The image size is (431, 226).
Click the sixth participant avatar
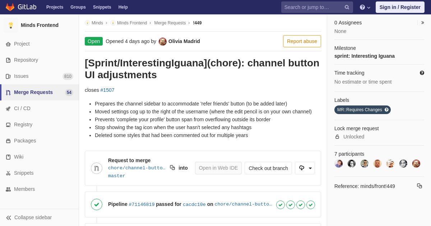(403, 164)
